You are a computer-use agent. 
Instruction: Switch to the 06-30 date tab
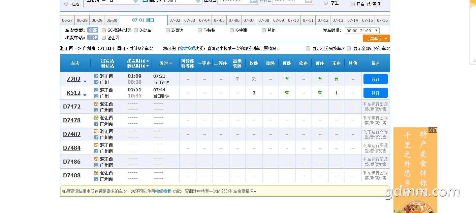(112, 20)
